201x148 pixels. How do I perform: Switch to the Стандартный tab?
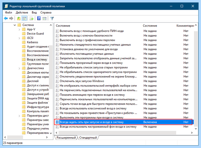[x=88, y=138]
